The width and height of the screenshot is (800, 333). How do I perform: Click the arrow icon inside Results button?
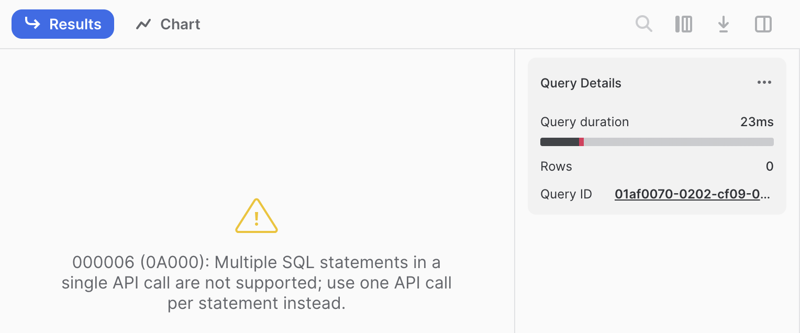click(33, 24)
